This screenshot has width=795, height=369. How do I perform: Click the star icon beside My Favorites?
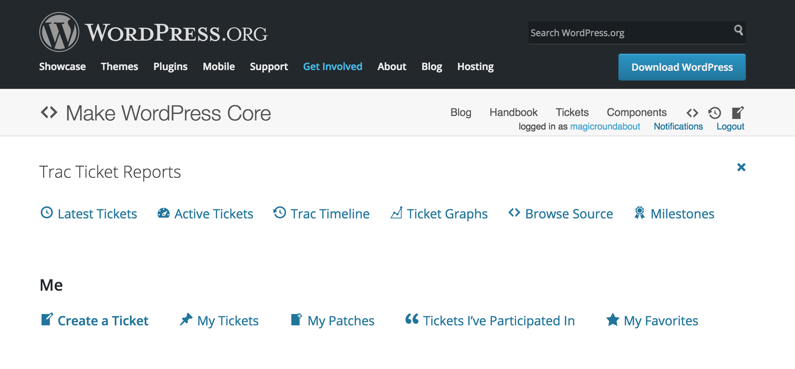click(x=613, y=320)
